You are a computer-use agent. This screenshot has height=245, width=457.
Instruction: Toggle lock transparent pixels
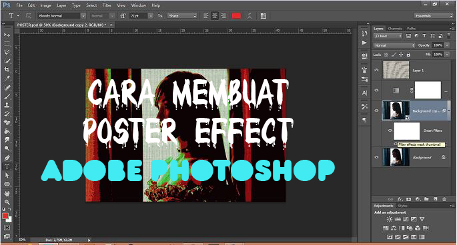[x=386, y=55]
